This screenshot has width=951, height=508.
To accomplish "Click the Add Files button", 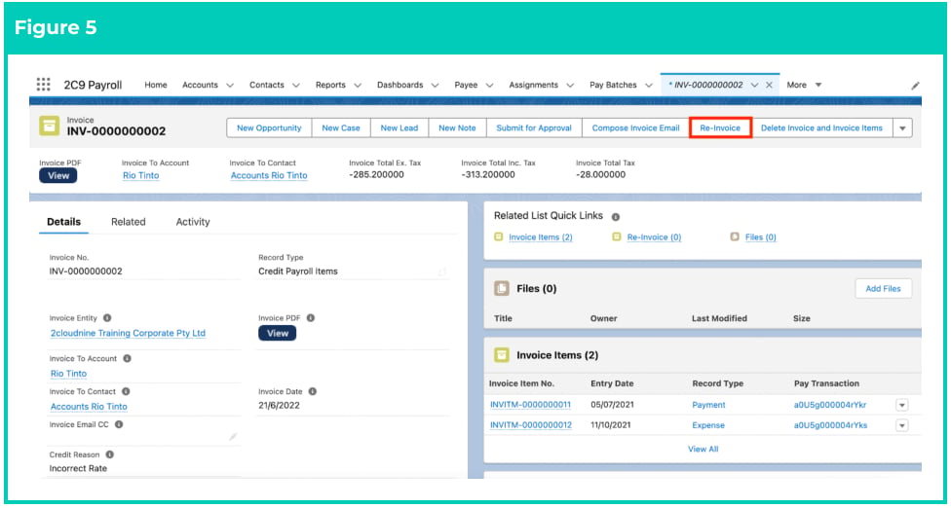I will [883, 289].
